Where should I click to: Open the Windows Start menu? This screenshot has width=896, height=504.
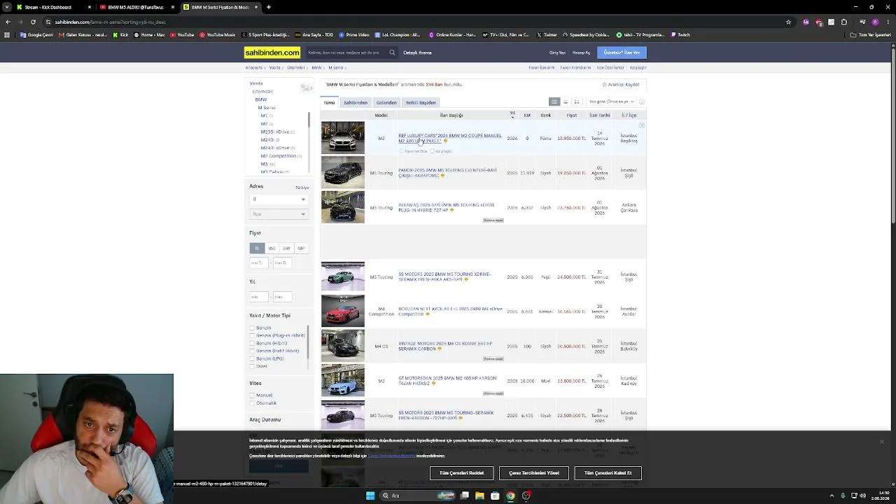pos(370,496)
